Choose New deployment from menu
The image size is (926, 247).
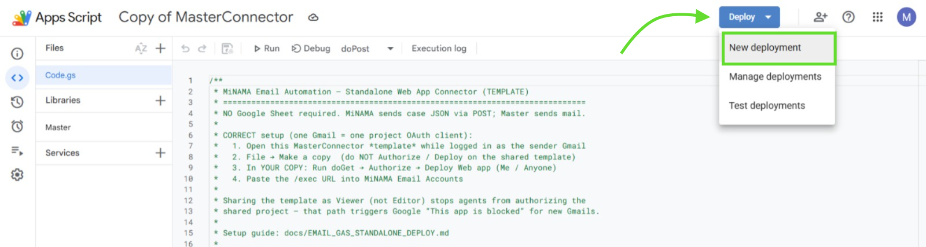pyautogui.click(x=777, y=48)
